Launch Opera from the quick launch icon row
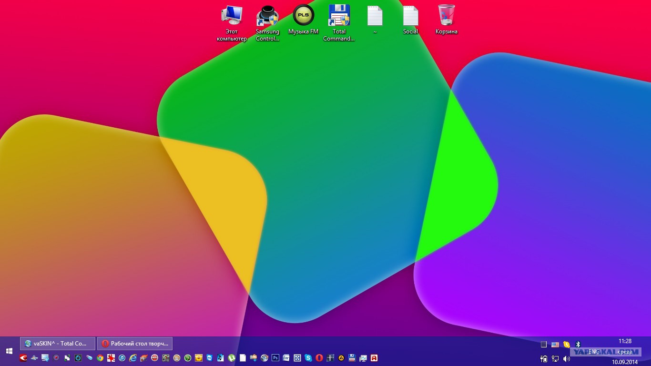Screen dimensions: 651x366 point(319,357)
